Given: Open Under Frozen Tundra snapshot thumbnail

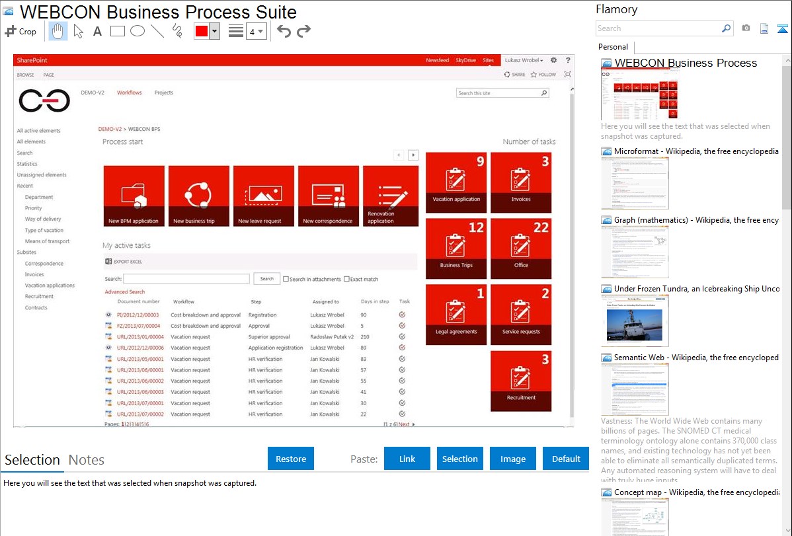Looking at the screenshot, I should click(635, 320).
